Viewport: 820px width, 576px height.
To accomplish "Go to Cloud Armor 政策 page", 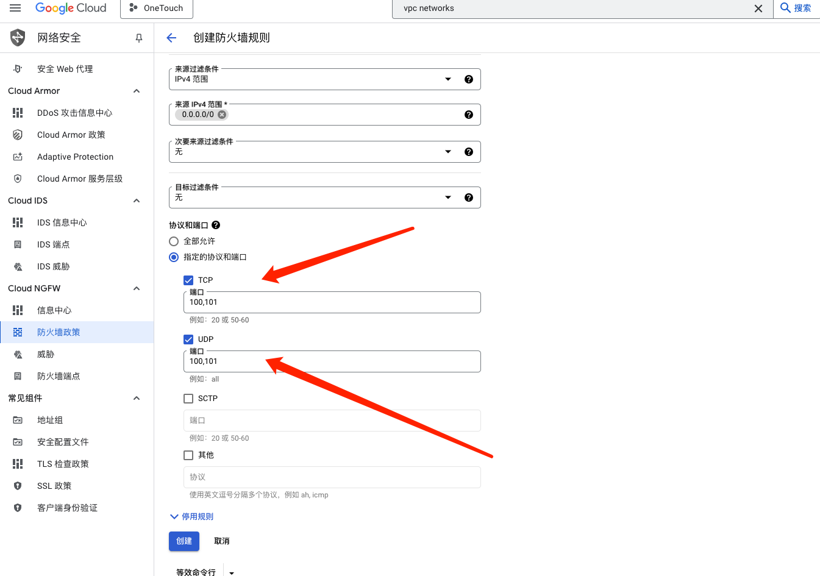I will [x=71, y=135].
